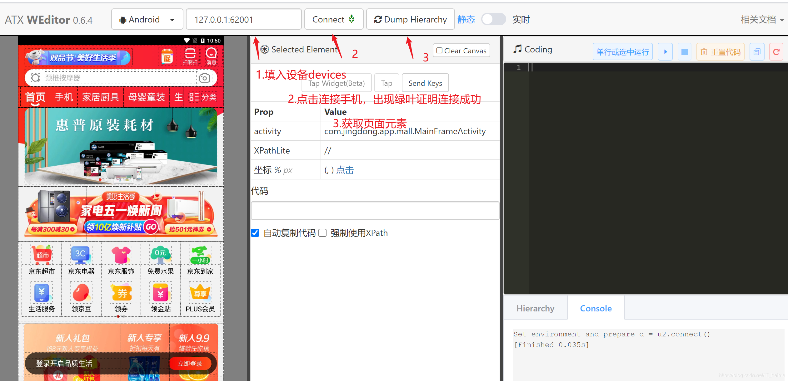Click the XPathLite value cell

point(410,150)
